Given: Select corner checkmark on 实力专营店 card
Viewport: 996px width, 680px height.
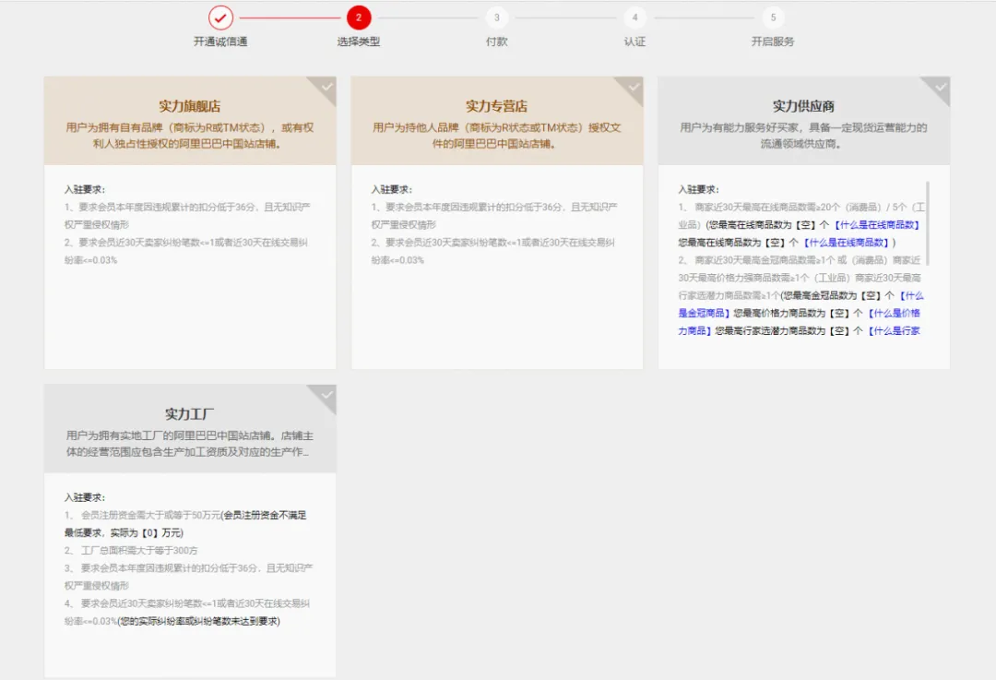Looking at the screenshot, I should coord(633,88).
